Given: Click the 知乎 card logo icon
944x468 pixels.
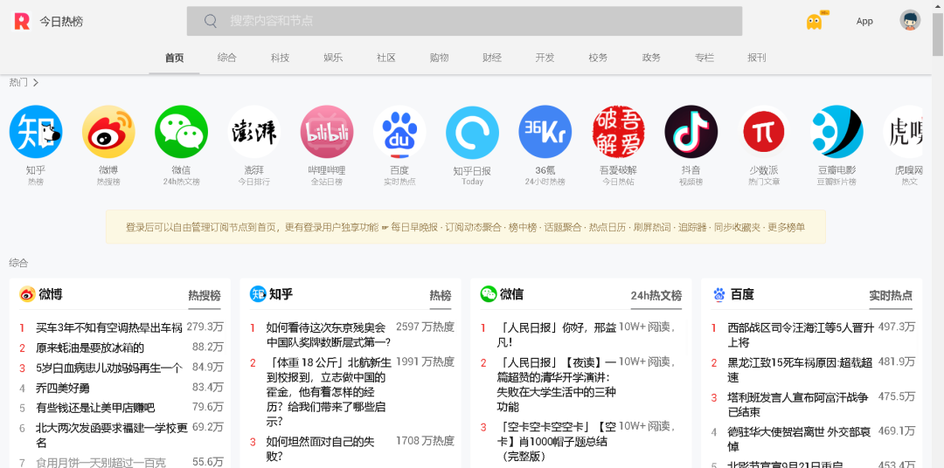Looking at the screenshot, I should coord(258,294).
